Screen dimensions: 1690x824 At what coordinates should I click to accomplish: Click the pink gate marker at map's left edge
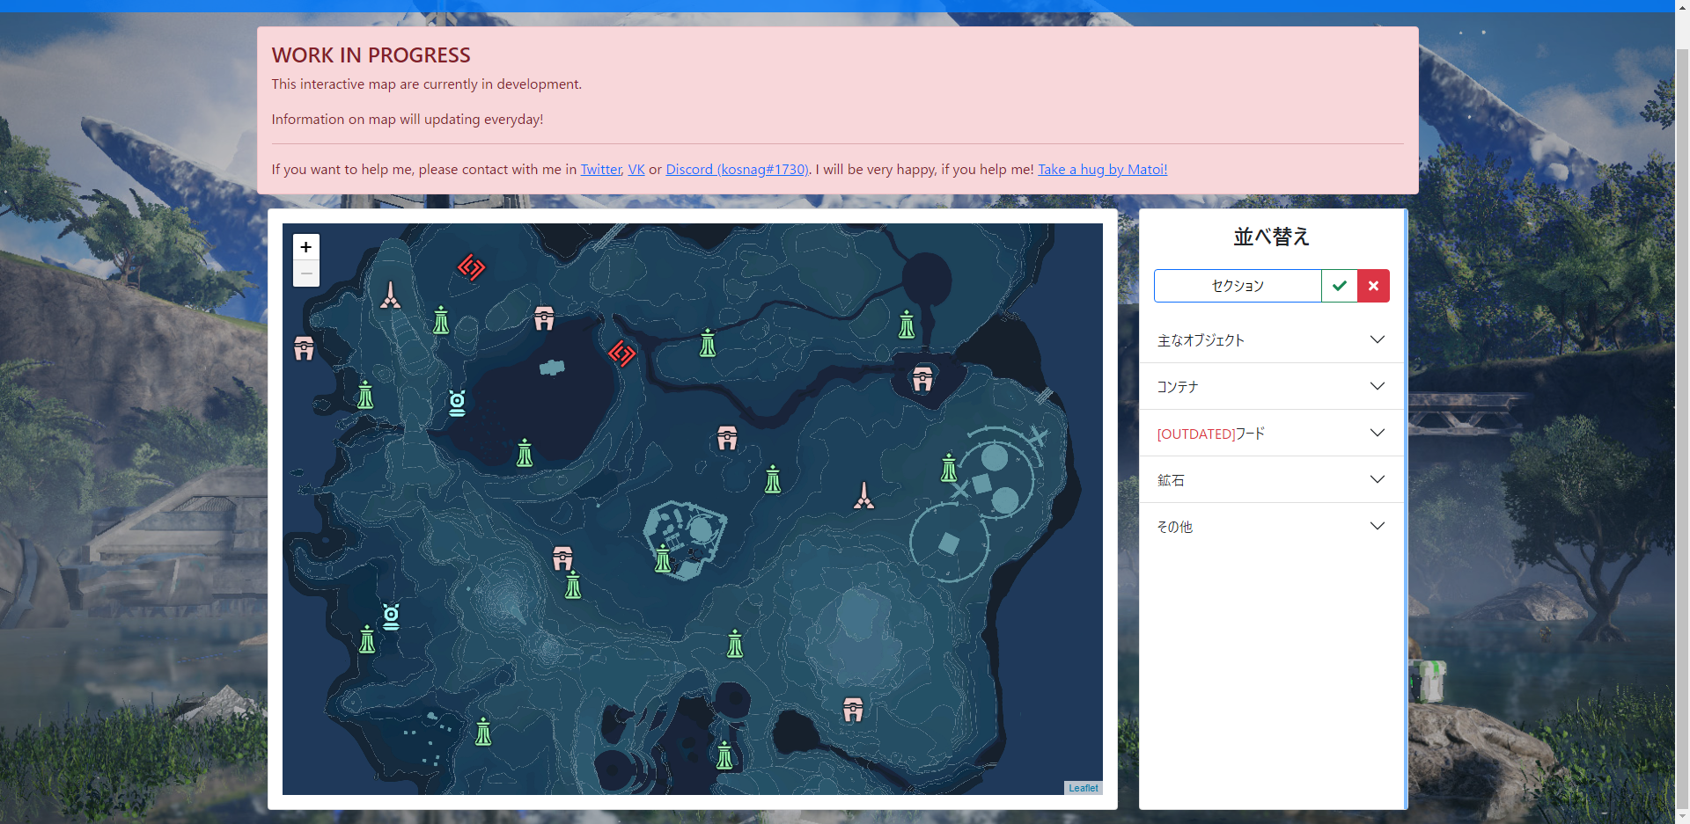click(x=304, y=348)
